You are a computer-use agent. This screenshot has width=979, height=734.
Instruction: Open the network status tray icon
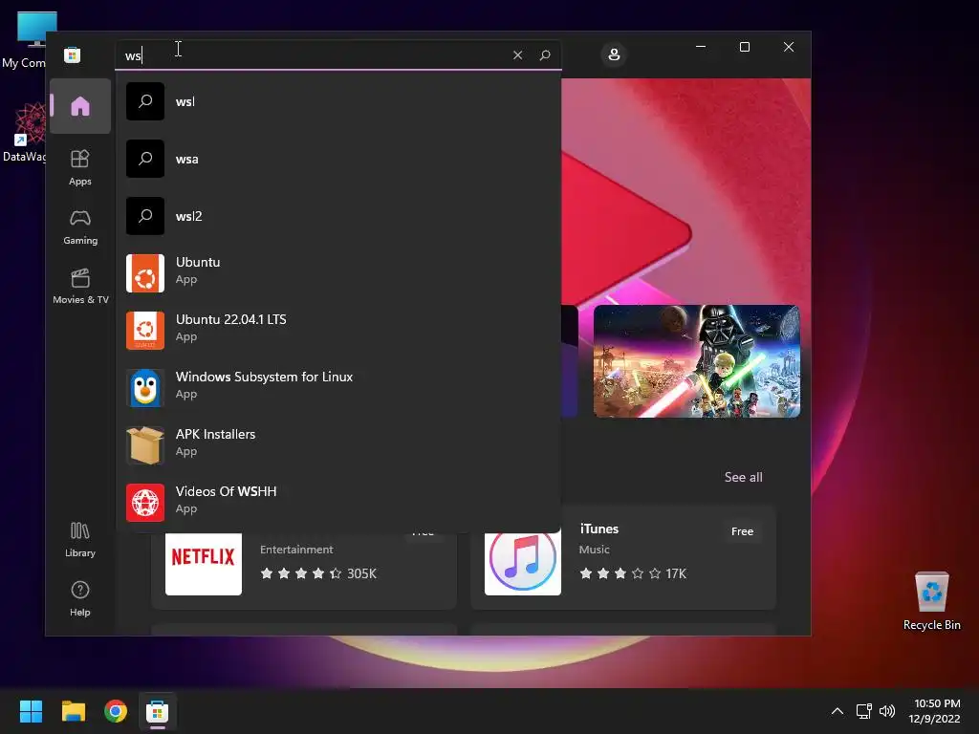[863, 711]
